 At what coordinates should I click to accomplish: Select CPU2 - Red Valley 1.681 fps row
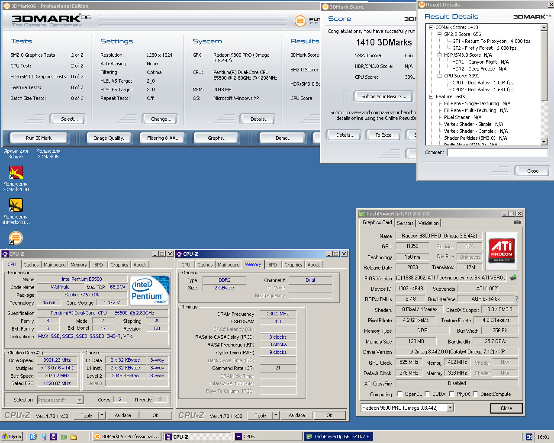coord(483,90)
